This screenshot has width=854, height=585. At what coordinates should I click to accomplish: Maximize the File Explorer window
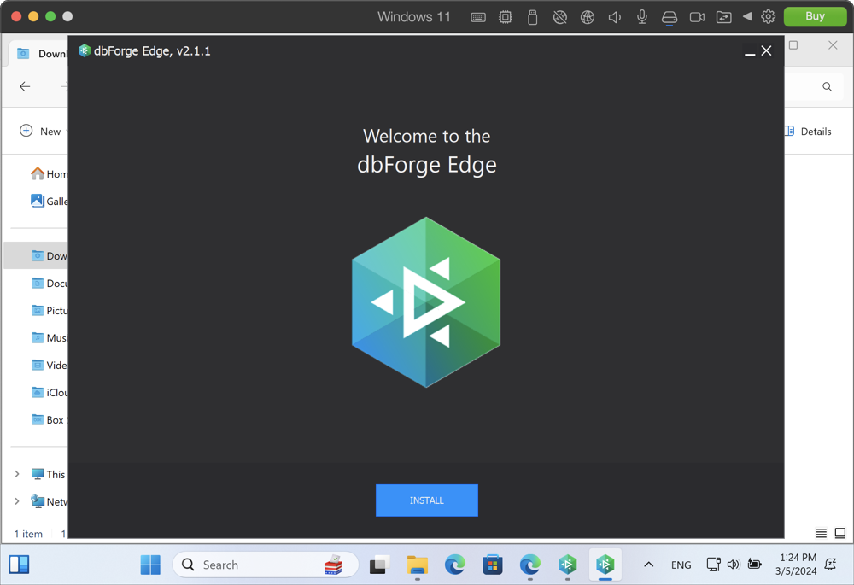point(793,45)
